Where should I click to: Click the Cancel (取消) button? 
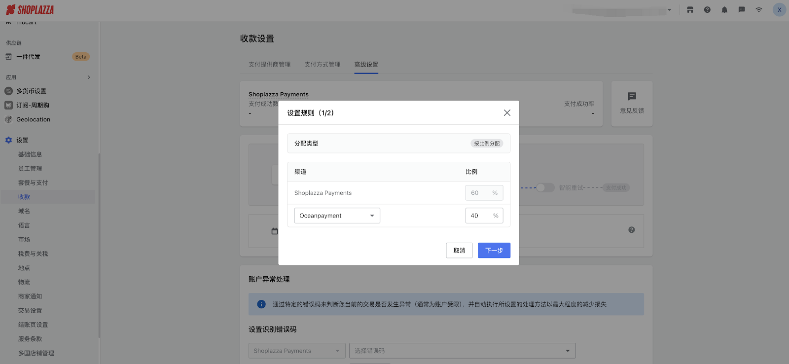(460, 251)
